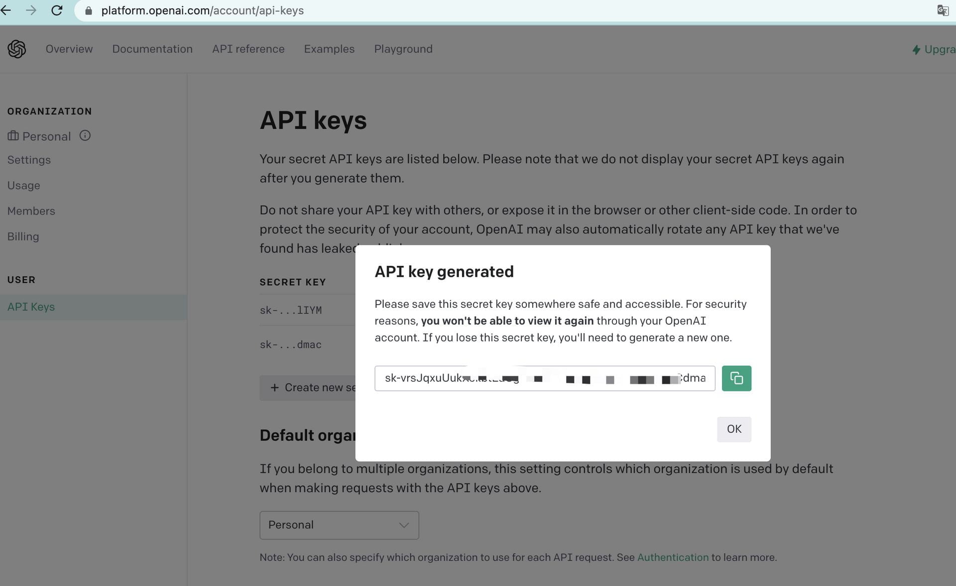The height and width of the screenshot is (586, 956).
Task: Open the Overview nav item
Action: 69,49
